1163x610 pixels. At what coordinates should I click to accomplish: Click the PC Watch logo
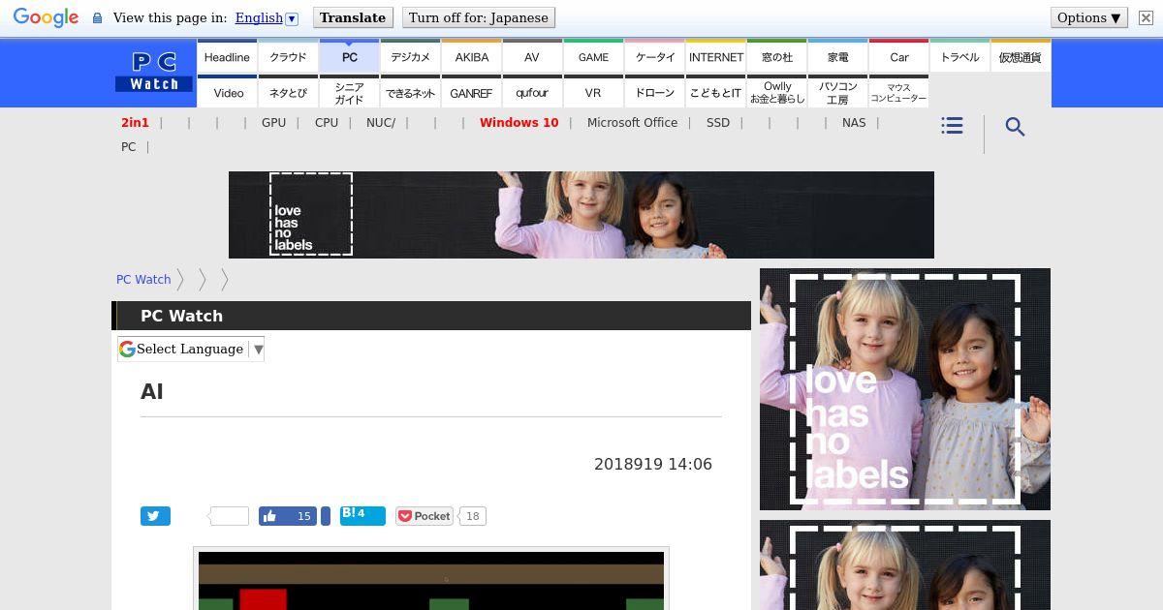154,72
